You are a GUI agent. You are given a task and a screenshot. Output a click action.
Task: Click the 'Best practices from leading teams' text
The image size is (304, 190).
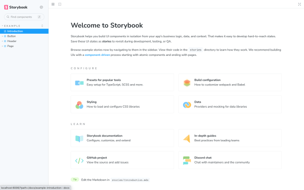[x=217, y=140]
